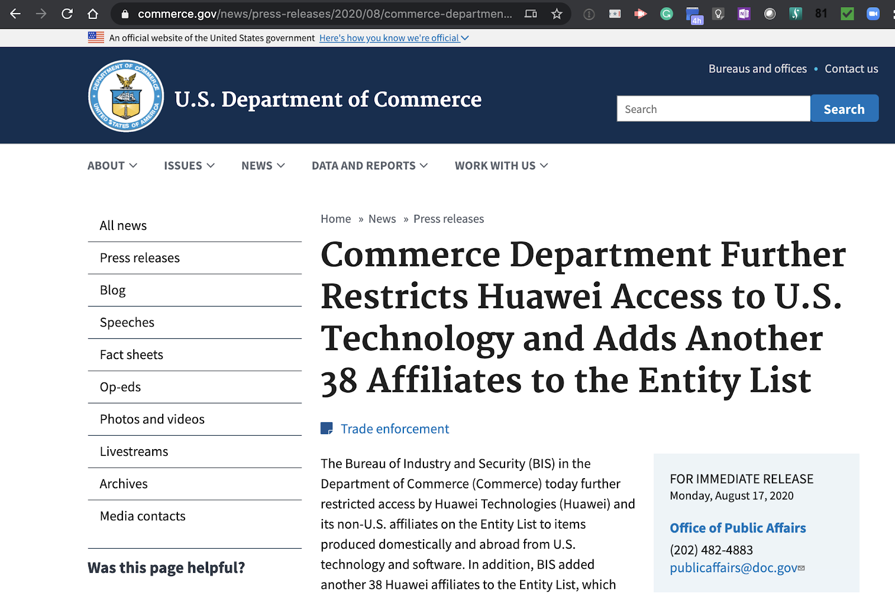Open the Office of Public Affairs link

pyautogui.click(x=738, y=528)
